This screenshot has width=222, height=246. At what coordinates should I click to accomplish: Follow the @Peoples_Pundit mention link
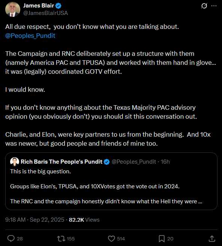pos(30,36)
